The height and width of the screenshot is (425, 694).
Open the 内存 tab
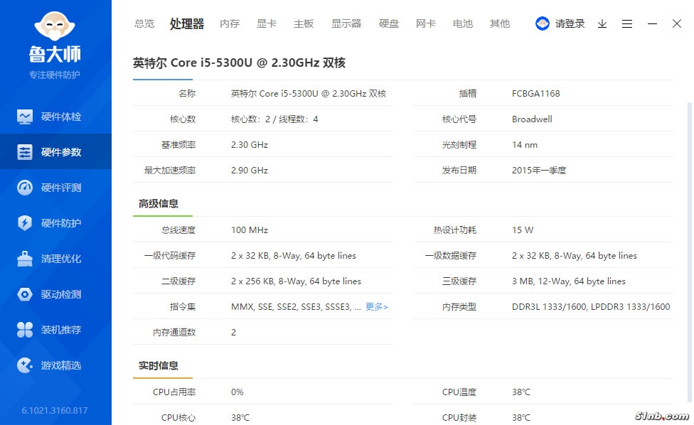[x=230, y=23]
